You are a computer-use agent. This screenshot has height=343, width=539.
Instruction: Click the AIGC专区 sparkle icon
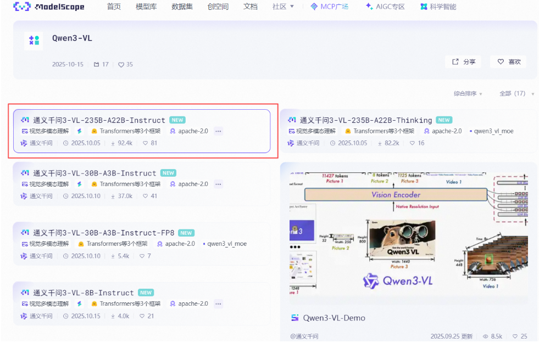pyautogui.click(x=369, y=7)
